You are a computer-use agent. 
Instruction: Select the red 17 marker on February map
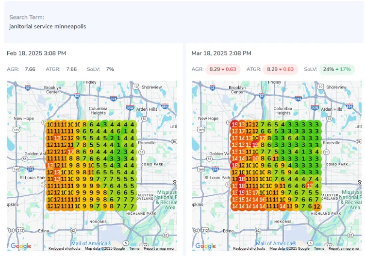pos(71,152)
